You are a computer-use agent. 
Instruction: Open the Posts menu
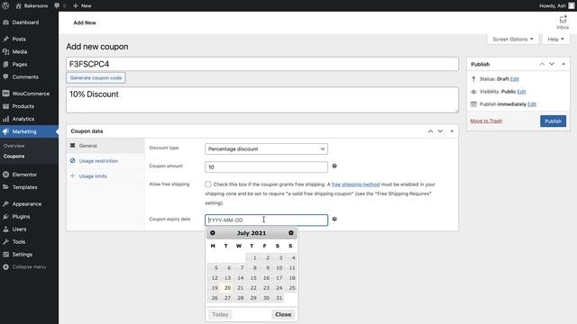[x=19, y=39]
